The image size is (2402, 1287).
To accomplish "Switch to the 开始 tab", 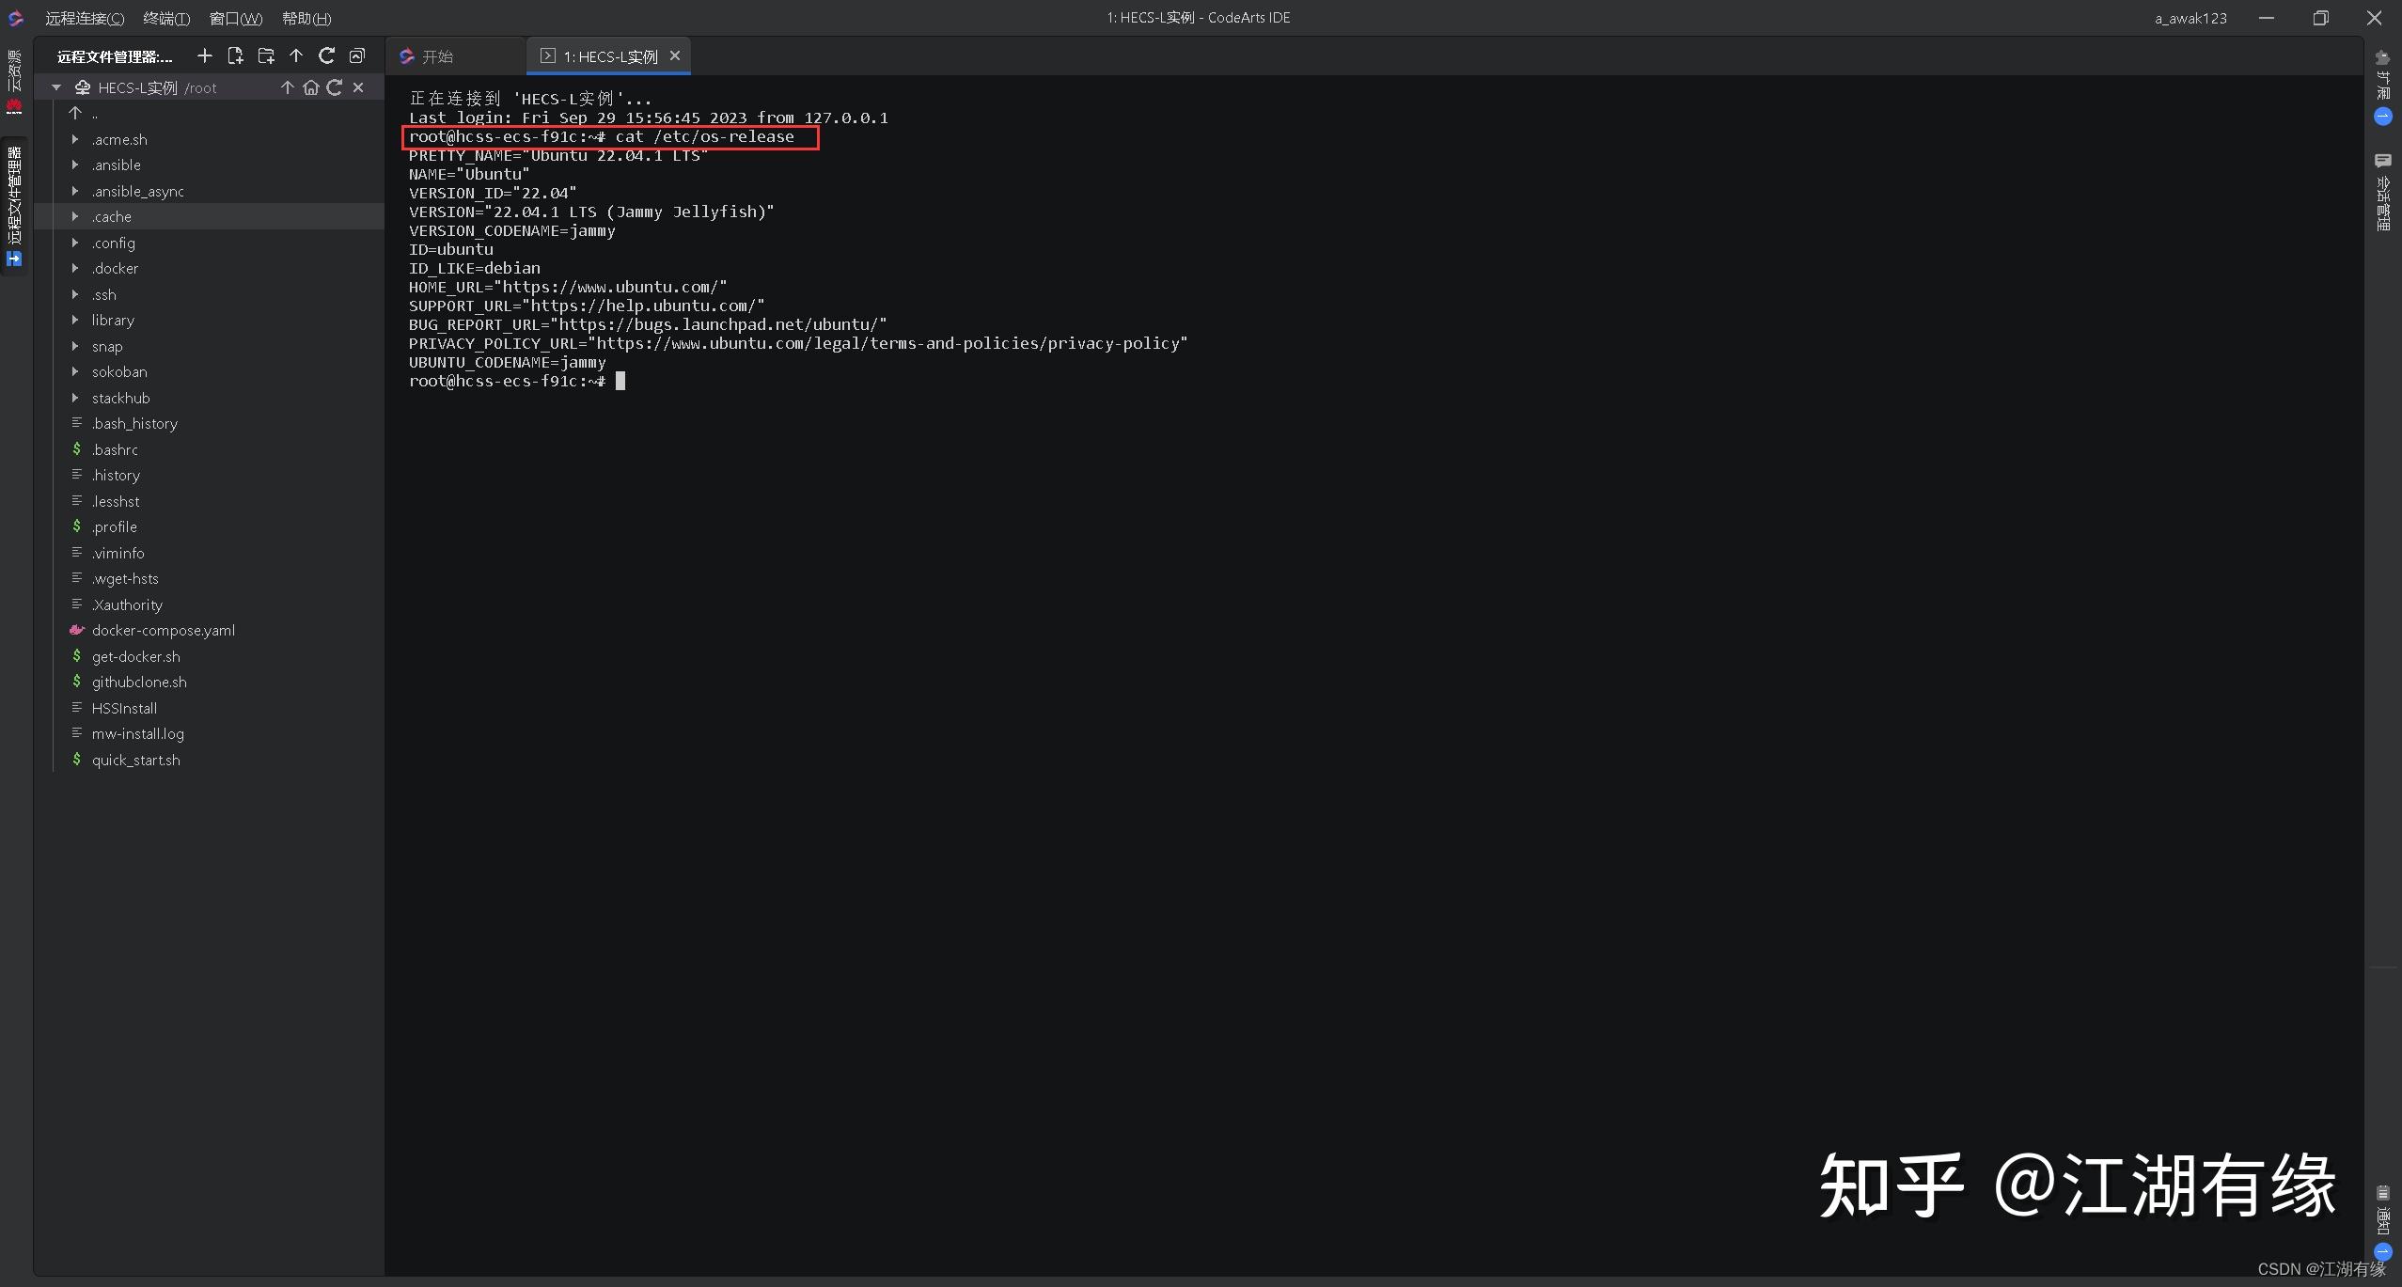I will 438,55.
